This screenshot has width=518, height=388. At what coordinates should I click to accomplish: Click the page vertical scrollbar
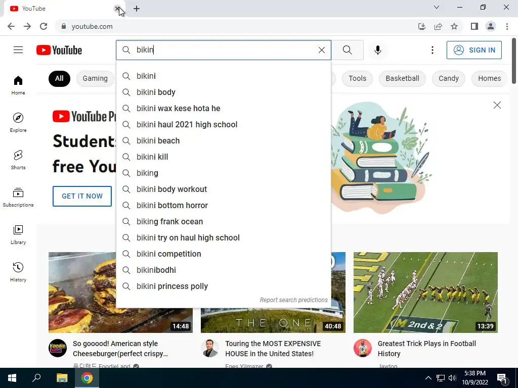click(514, 61)
